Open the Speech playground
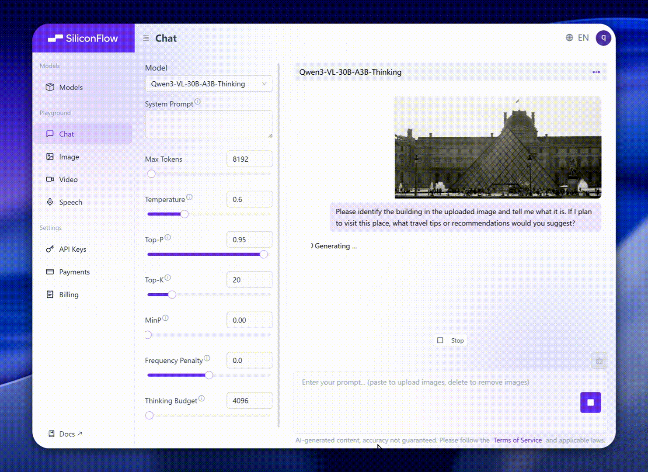The width and height of the screenshot is (648, 472). pyautogui.click(x=83, y=202)
